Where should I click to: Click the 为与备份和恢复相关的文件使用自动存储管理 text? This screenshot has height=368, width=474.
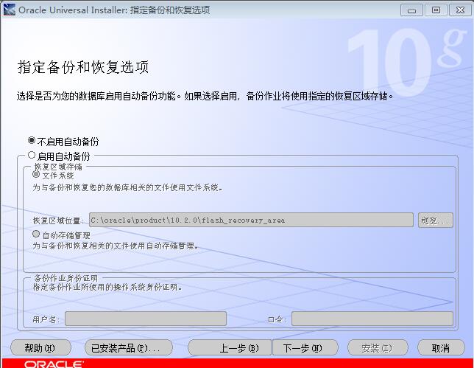[x=115, y=246]
